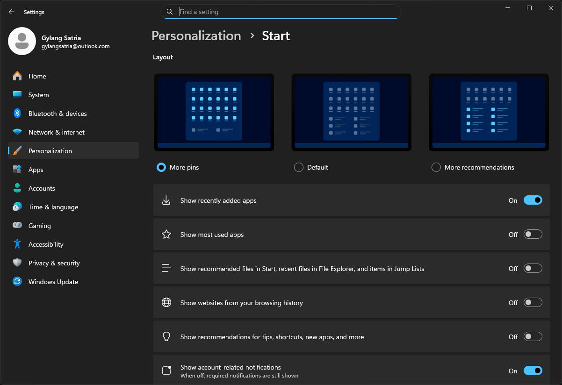Click the Bluetooth & devices icon

[17, 114]
